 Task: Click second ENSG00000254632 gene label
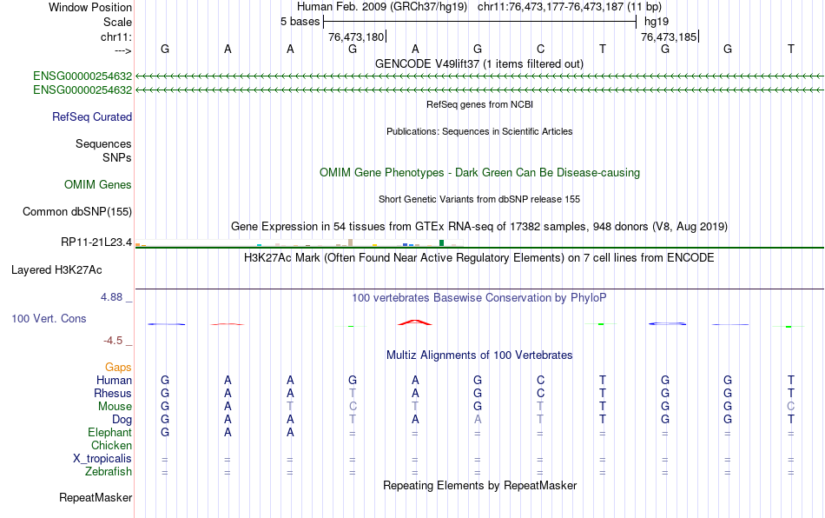82,90
